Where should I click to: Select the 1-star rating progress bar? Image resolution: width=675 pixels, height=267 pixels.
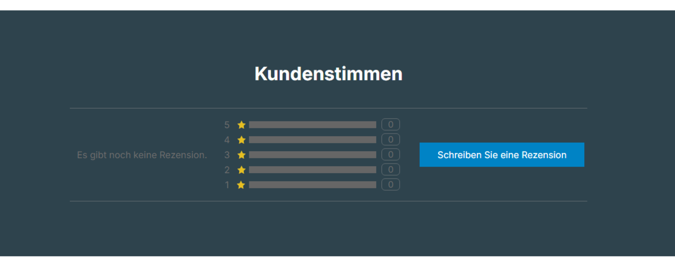(x=312, y=185)
